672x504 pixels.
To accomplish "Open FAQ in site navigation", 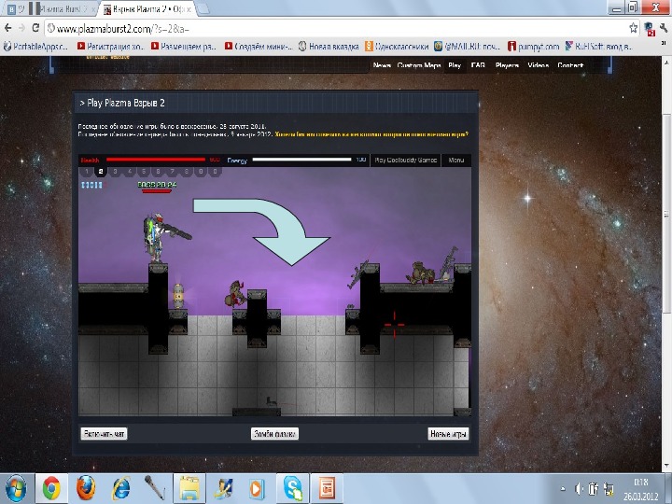I will tap(478, 65).
